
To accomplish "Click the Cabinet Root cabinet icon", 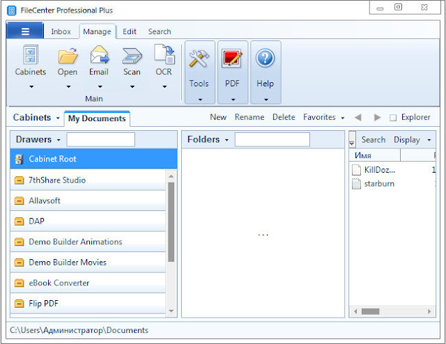I will pos(19,159).
